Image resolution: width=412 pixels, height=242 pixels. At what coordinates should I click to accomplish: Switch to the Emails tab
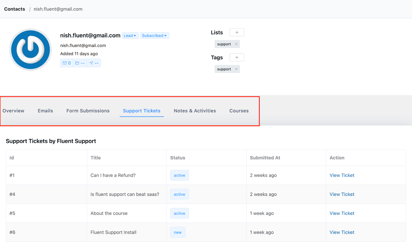point(45,111)
